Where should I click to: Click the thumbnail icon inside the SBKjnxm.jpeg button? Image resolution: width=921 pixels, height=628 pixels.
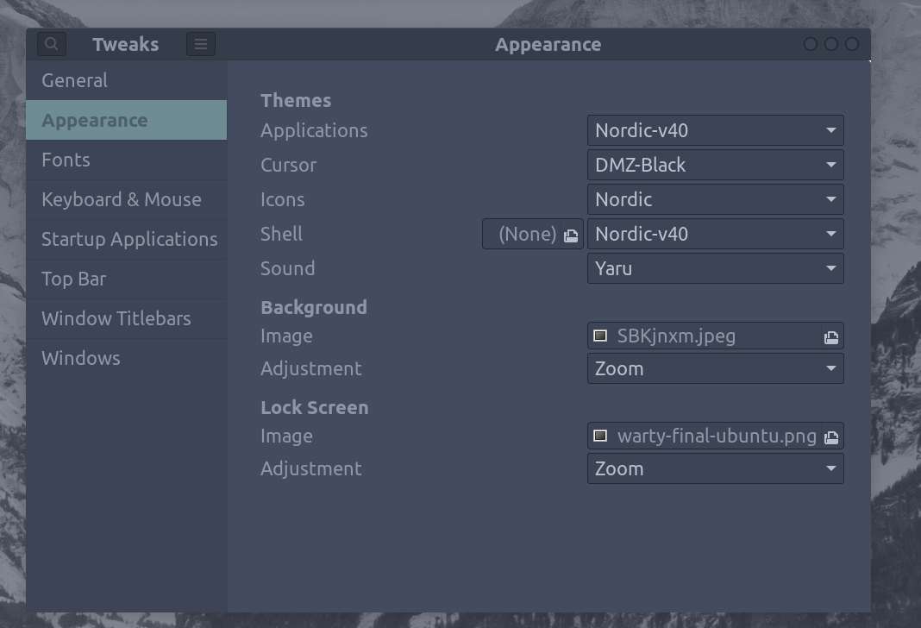[600, 336]
